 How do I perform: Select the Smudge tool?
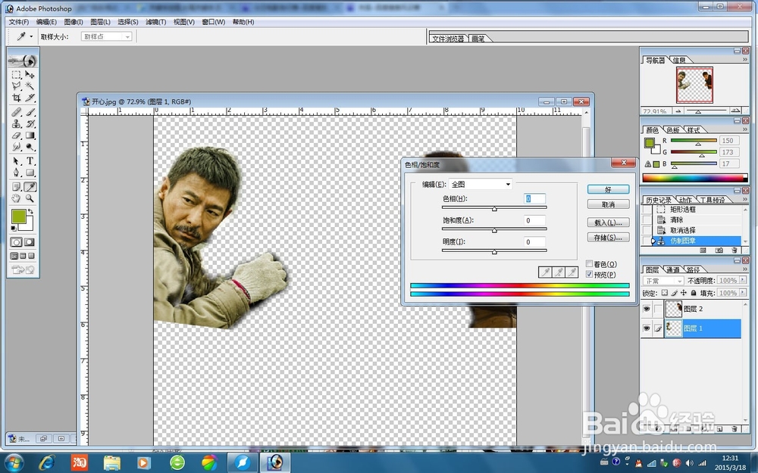pos(17,148)
